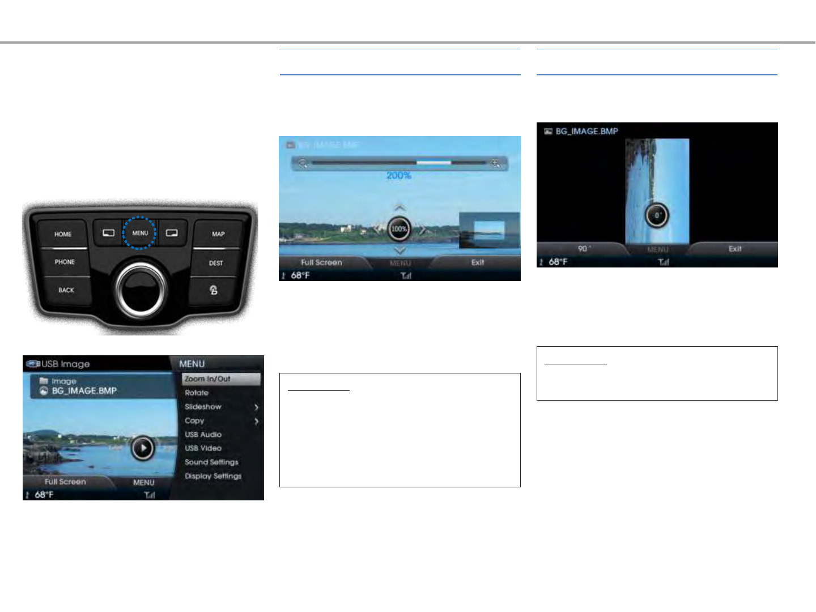
Task: Expand the Copy submenu chevron
Action: [x=257, y=421]
